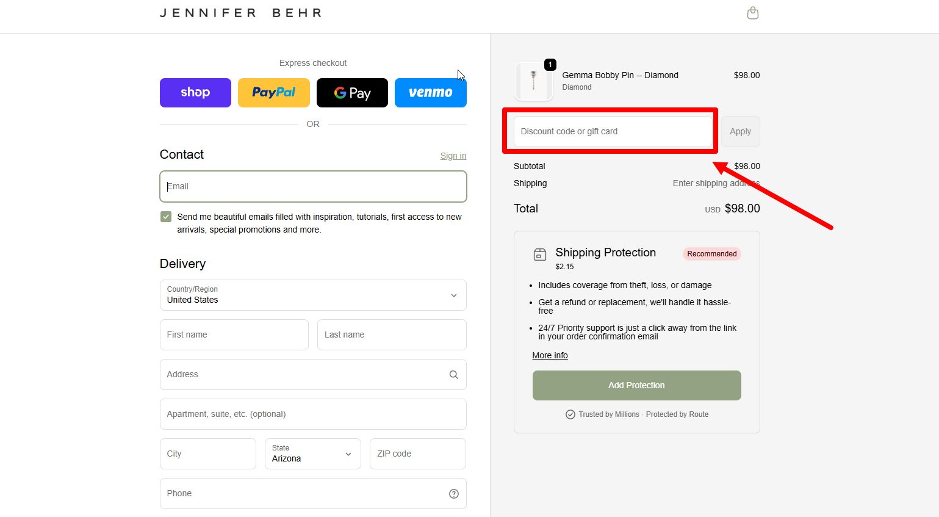Expand the State dropdown showing Arizona
The height and width of the screenshot is (517, 939).
click(x=312, y=454)
